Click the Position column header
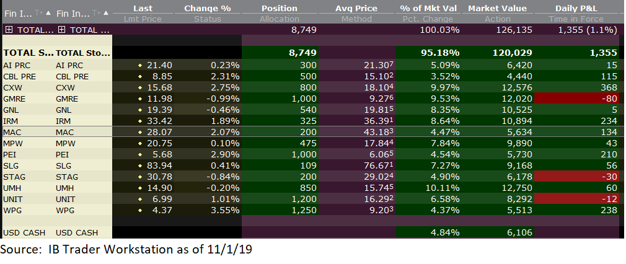This screenshot has width=626, height=264. [279, 9]
